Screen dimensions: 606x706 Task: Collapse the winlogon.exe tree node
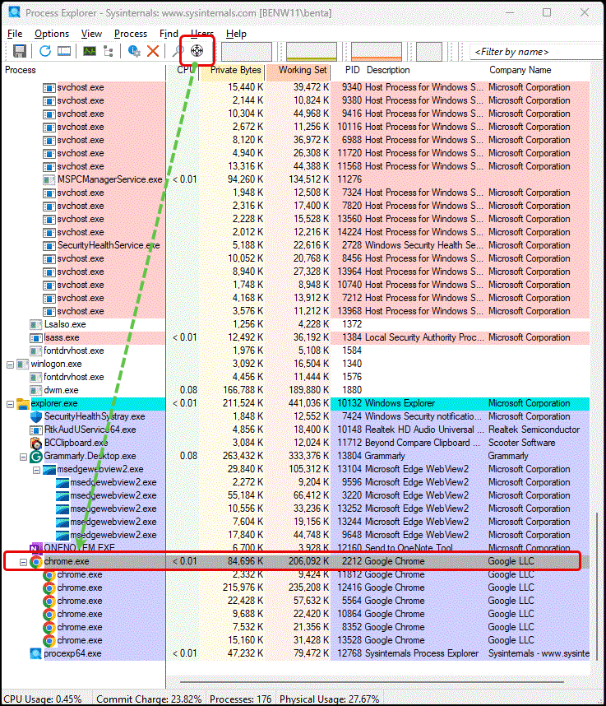tap(11, 365)
